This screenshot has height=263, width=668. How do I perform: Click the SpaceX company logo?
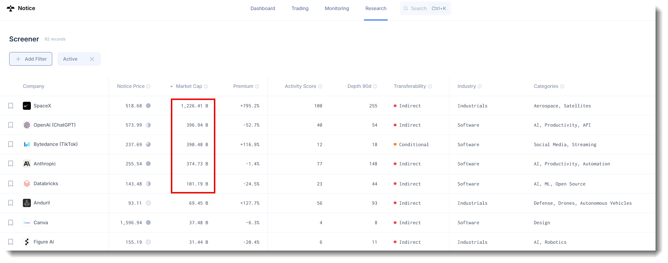pyautogui.click(x=27, y=106)
